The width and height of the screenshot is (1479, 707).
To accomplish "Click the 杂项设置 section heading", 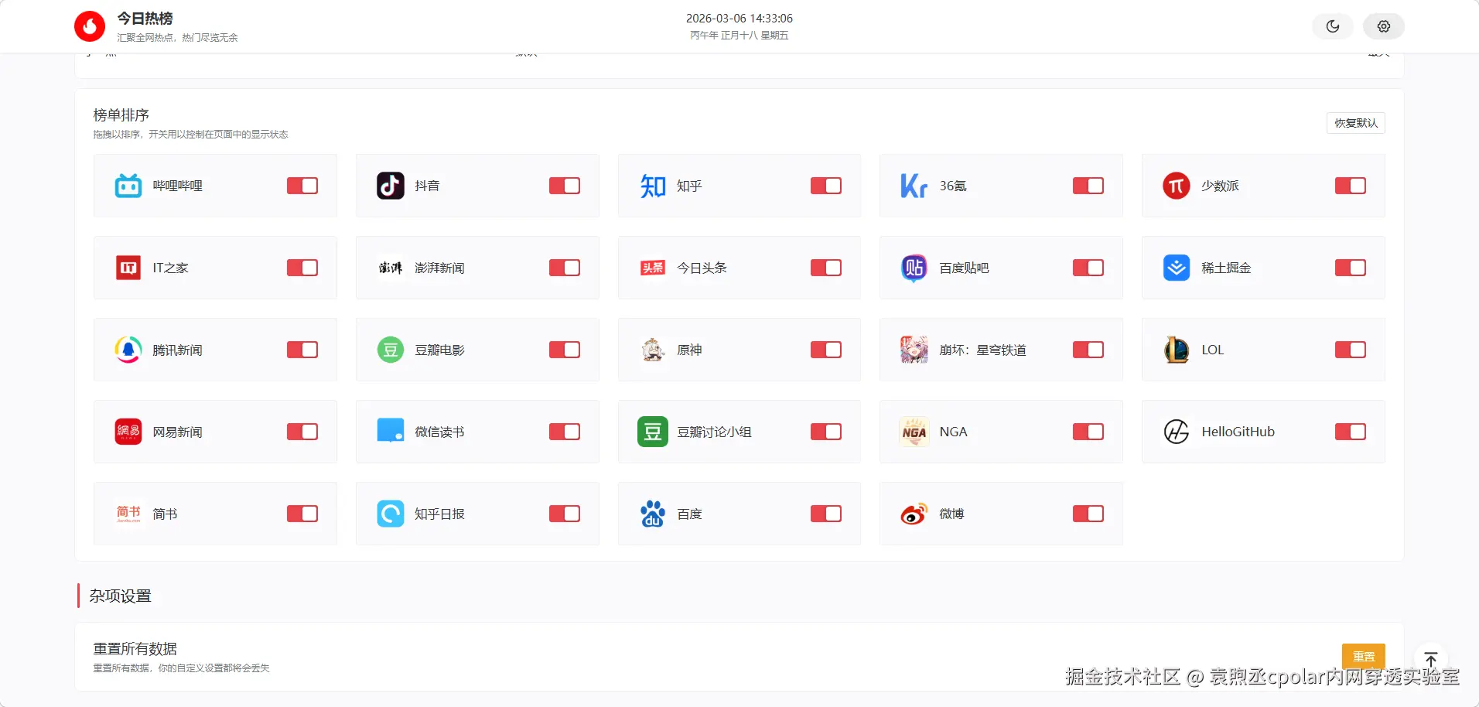I will coord(120,596).
